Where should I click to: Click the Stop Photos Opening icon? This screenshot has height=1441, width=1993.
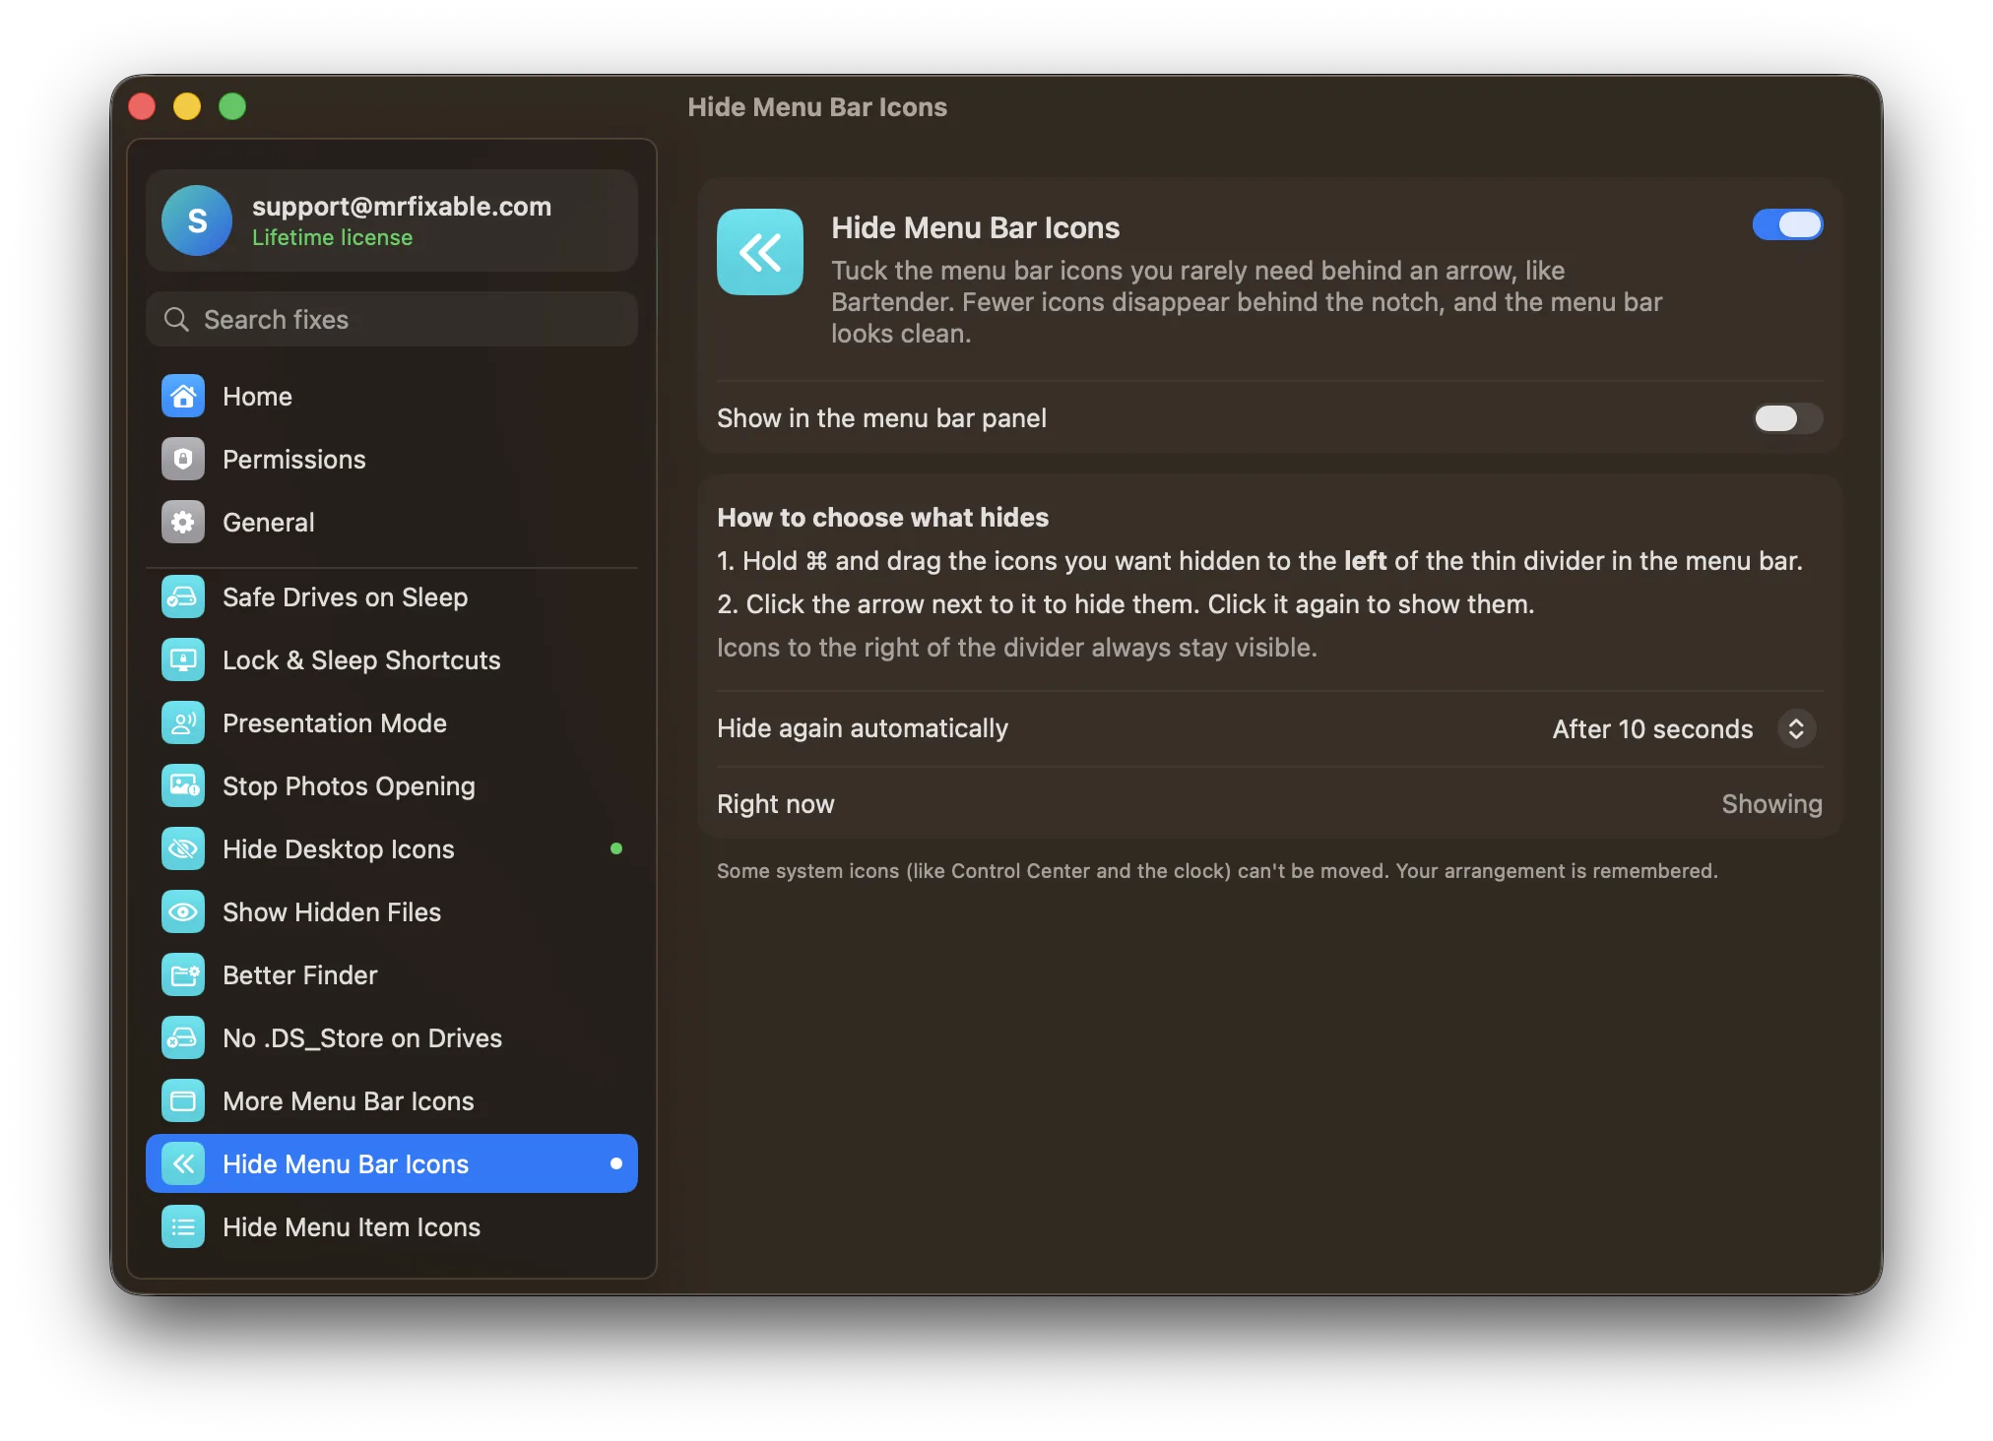pyautogui.click(x=183, y=785)
